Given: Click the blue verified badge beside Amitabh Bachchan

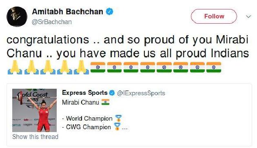Looking at the screenshot, I should (110, 12).
